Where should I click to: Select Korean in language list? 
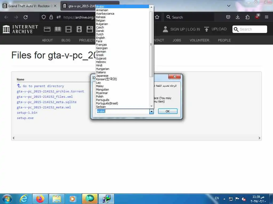(122, 79)
